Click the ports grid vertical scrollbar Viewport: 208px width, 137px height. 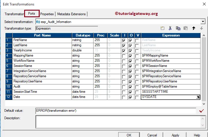204,69
